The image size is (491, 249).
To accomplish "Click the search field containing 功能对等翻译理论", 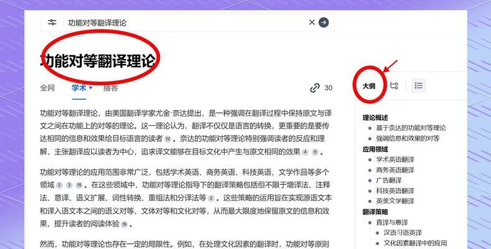I will coord(187,22).
